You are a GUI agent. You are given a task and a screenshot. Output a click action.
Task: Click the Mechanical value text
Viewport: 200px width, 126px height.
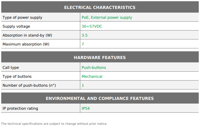[92, 77]
